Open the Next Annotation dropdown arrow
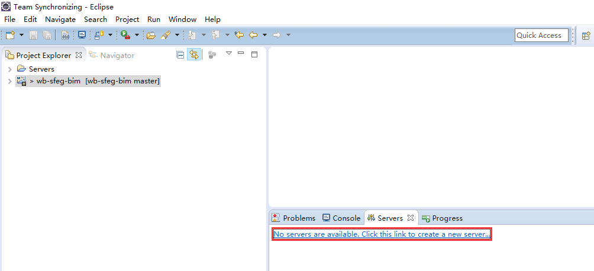Image resolution: width=594 pixels, height=271 pixels. click(x=204, y=36)
